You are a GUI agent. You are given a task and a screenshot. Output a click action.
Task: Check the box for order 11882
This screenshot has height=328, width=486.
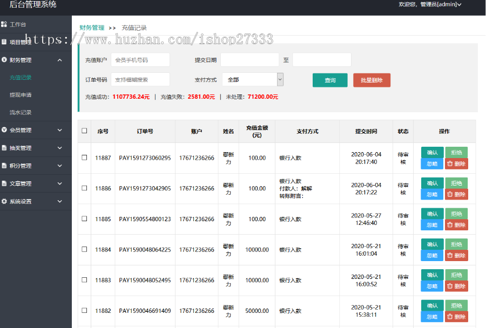[x=84, y=310]
